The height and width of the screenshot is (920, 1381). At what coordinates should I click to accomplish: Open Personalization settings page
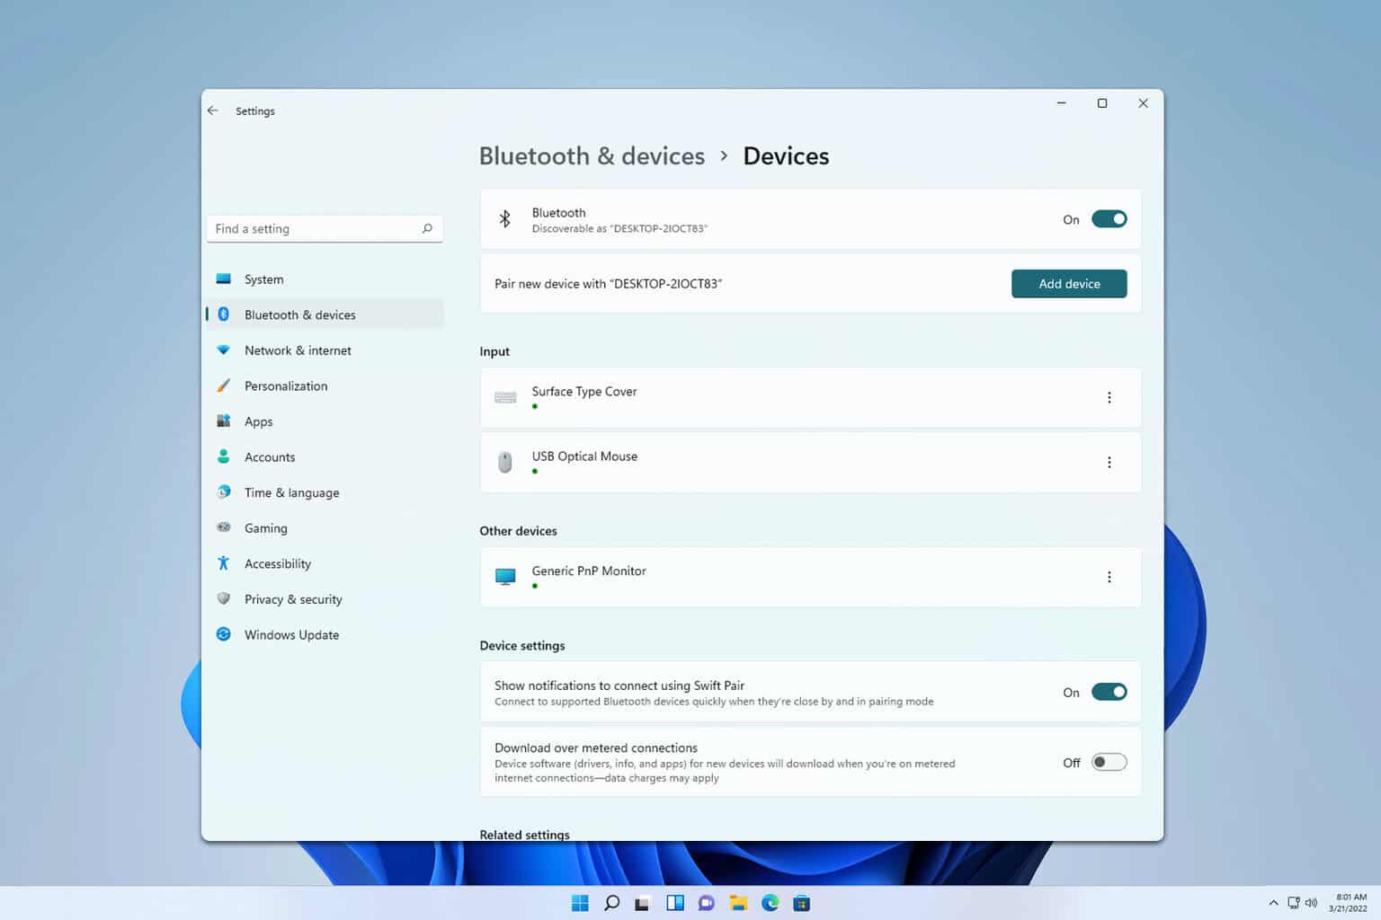(325, 385)
